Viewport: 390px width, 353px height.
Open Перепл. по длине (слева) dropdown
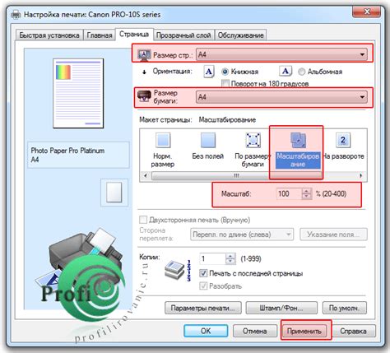[242, 235]
